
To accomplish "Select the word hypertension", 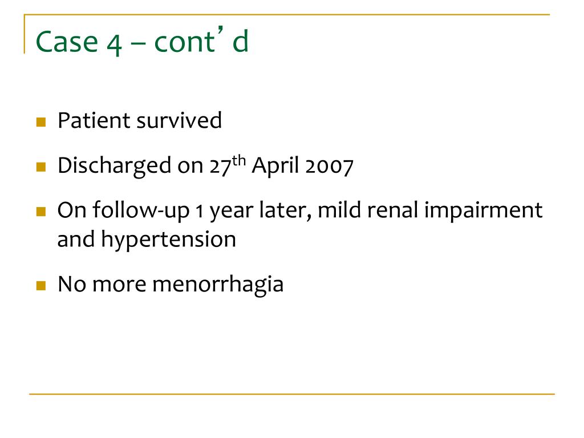I will (x=169, y=240).
